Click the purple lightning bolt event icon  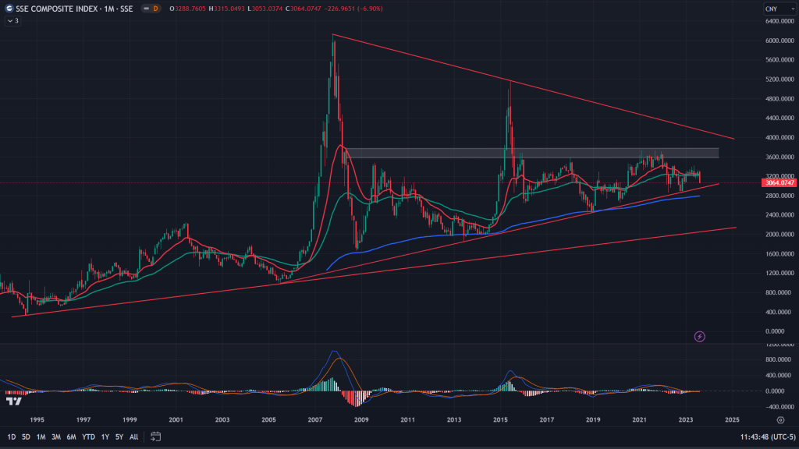click(x=700, y=336)
